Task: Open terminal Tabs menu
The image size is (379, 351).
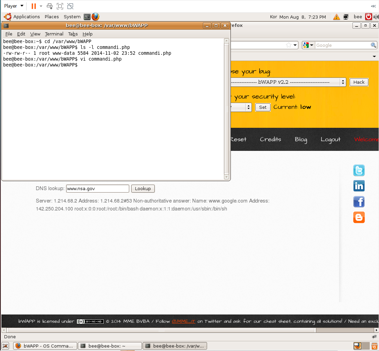Action: coord(73,34)
